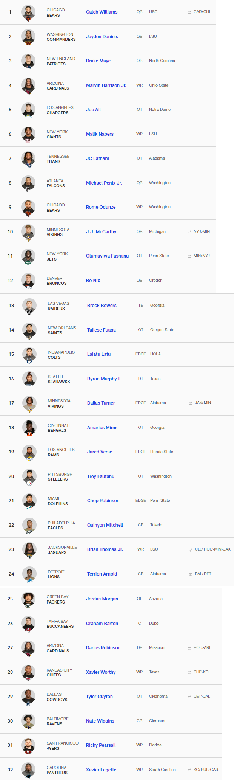234x782 pixels.
Task: Click the trade icon beside KC>BUF>CAR
Action: pos(189,770)
